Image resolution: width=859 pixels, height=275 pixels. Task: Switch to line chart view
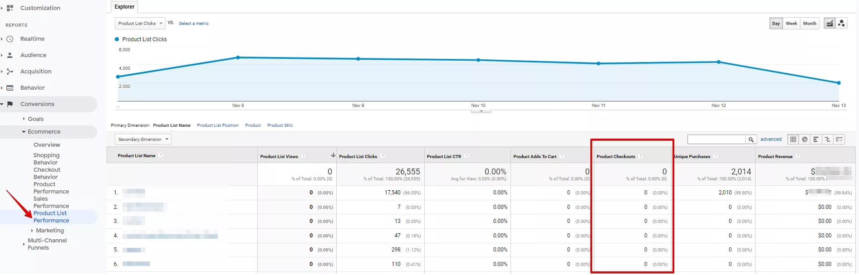[830, 24]
